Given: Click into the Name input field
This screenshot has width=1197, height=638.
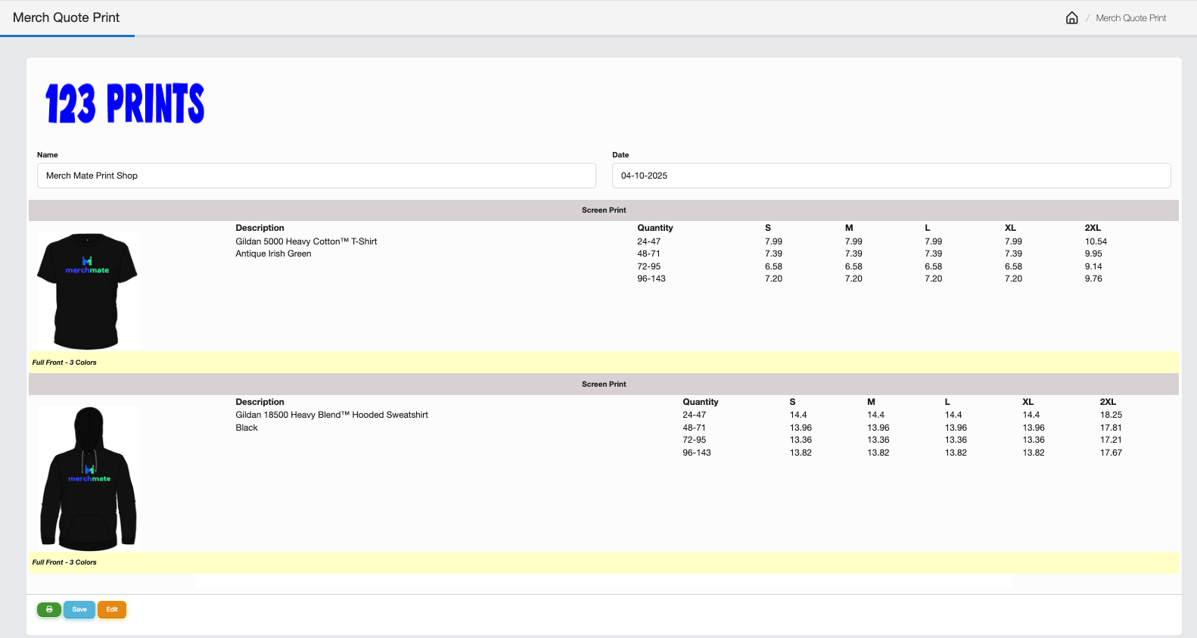Looking at the screenshot, I should click(316, 176).
